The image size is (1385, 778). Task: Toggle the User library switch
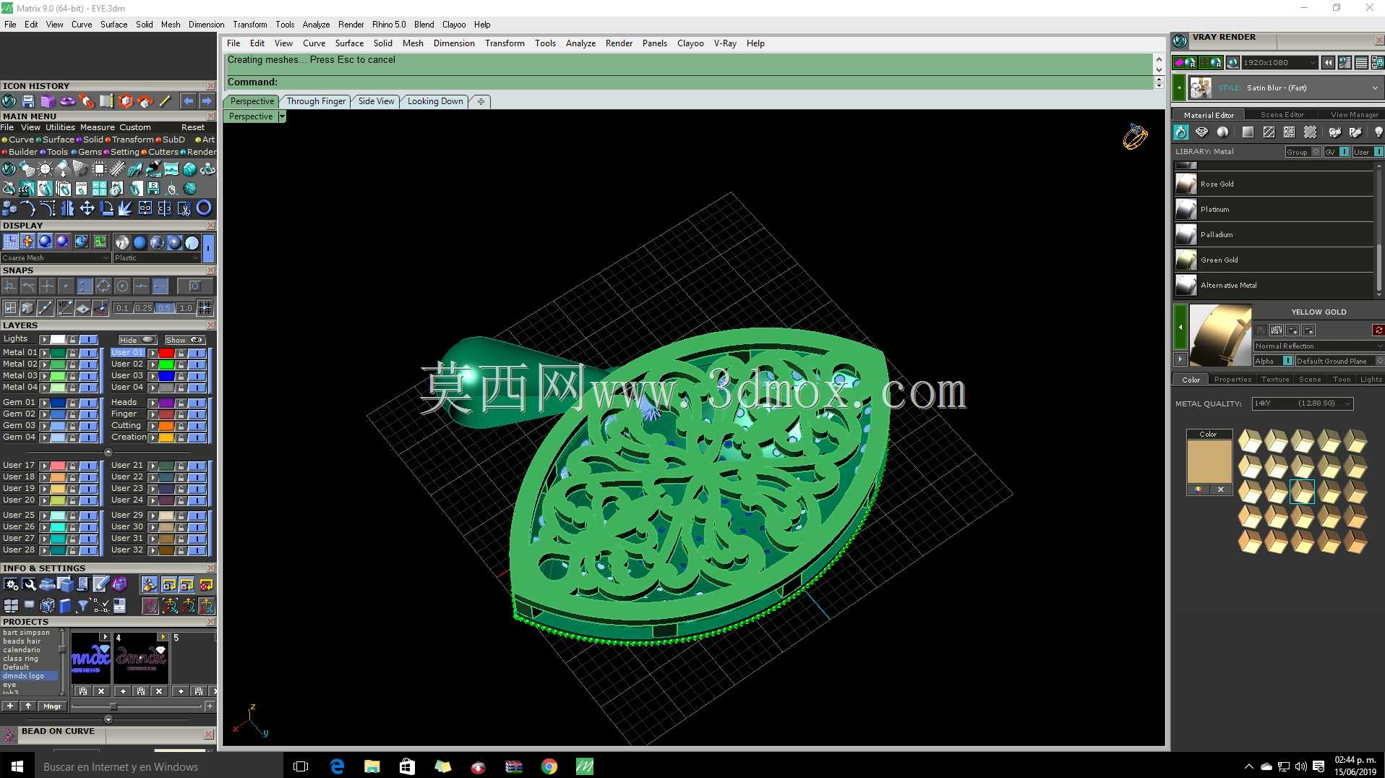pos(1368,152)
